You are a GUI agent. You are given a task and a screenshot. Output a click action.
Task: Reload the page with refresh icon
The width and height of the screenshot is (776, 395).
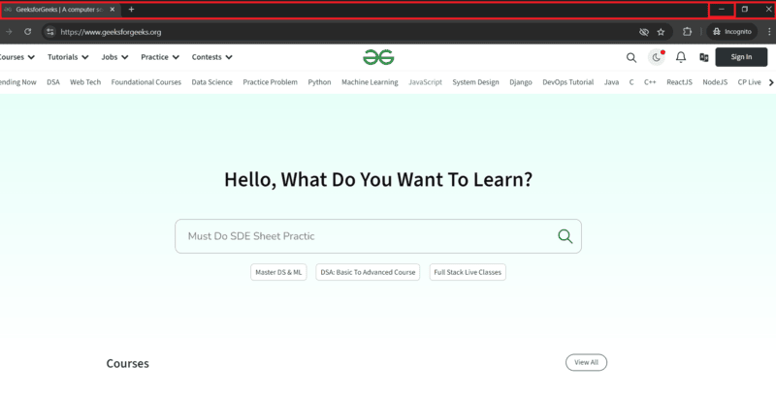point(28,32)
